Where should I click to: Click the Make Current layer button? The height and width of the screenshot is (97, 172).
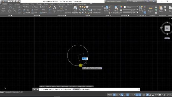96,10
